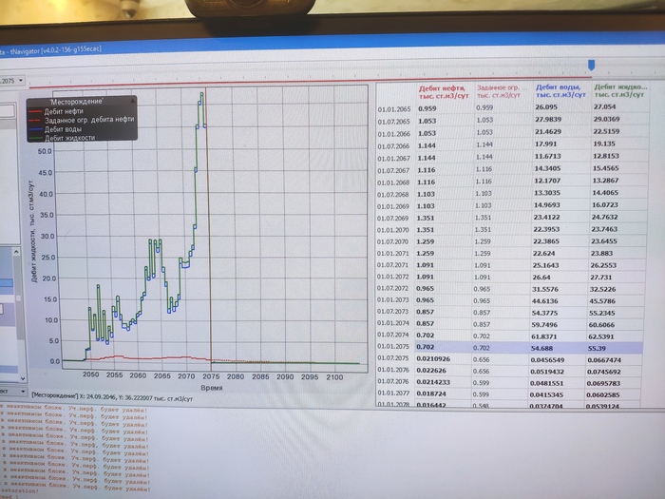Image resolution: width=665 pixels, height=499 pixels.
Task: Click the 'Время' axis label
Action: [211, 388]
